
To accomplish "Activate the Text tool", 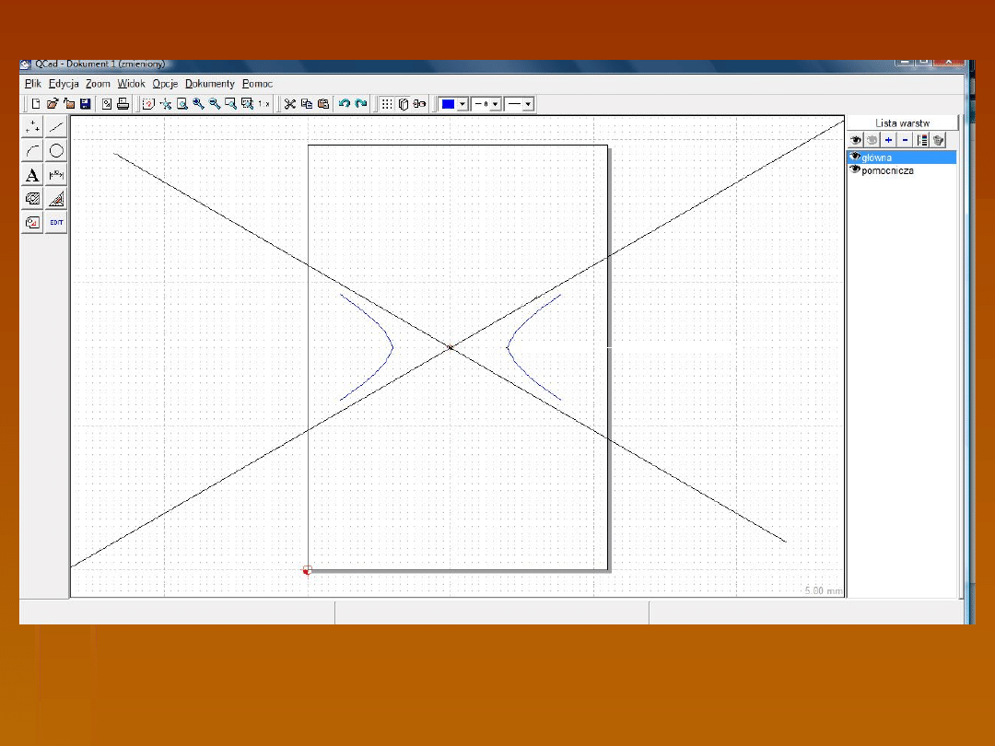I will (x=32, y=175).
